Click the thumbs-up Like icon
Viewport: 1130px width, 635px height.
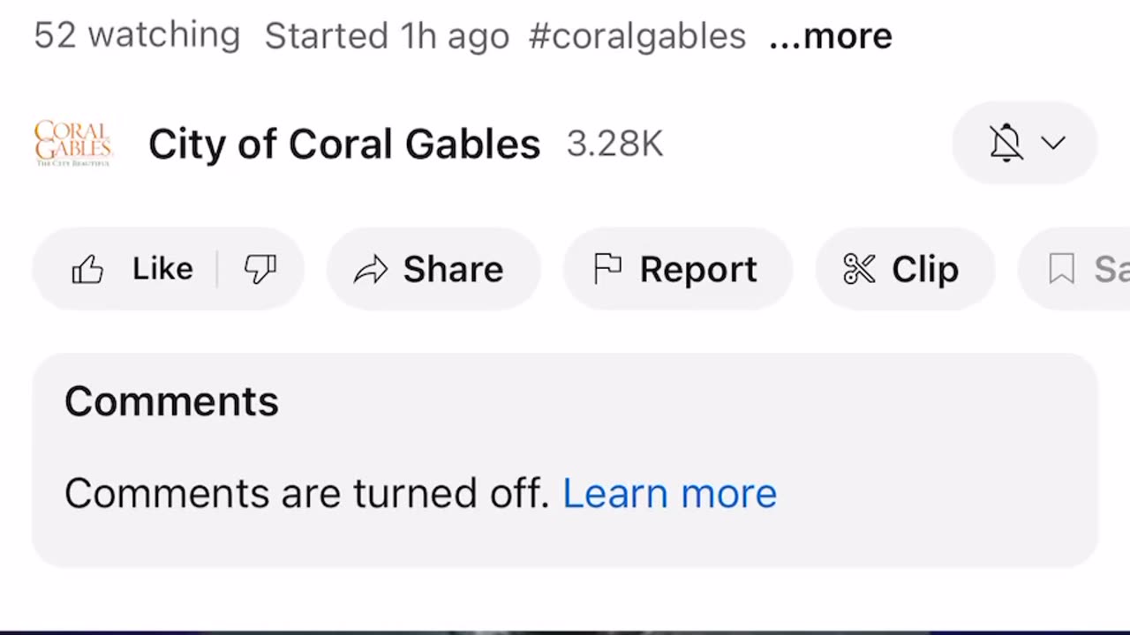(88, 270)
